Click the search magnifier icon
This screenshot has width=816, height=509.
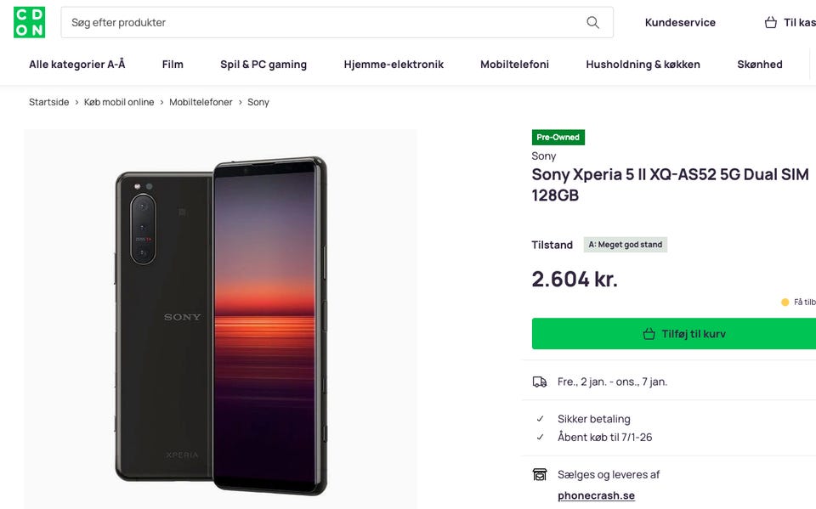[592, 23]
